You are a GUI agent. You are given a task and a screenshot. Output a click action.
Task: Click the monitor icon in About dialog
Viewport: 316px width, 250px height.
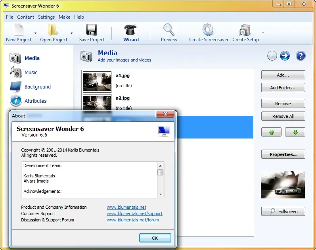coord(164,131)
